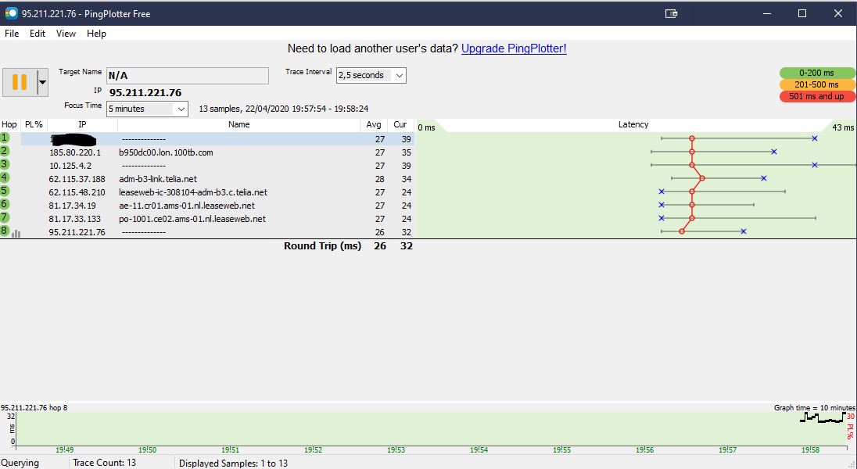Click the PingPlotter logo in the title bar

11,13
